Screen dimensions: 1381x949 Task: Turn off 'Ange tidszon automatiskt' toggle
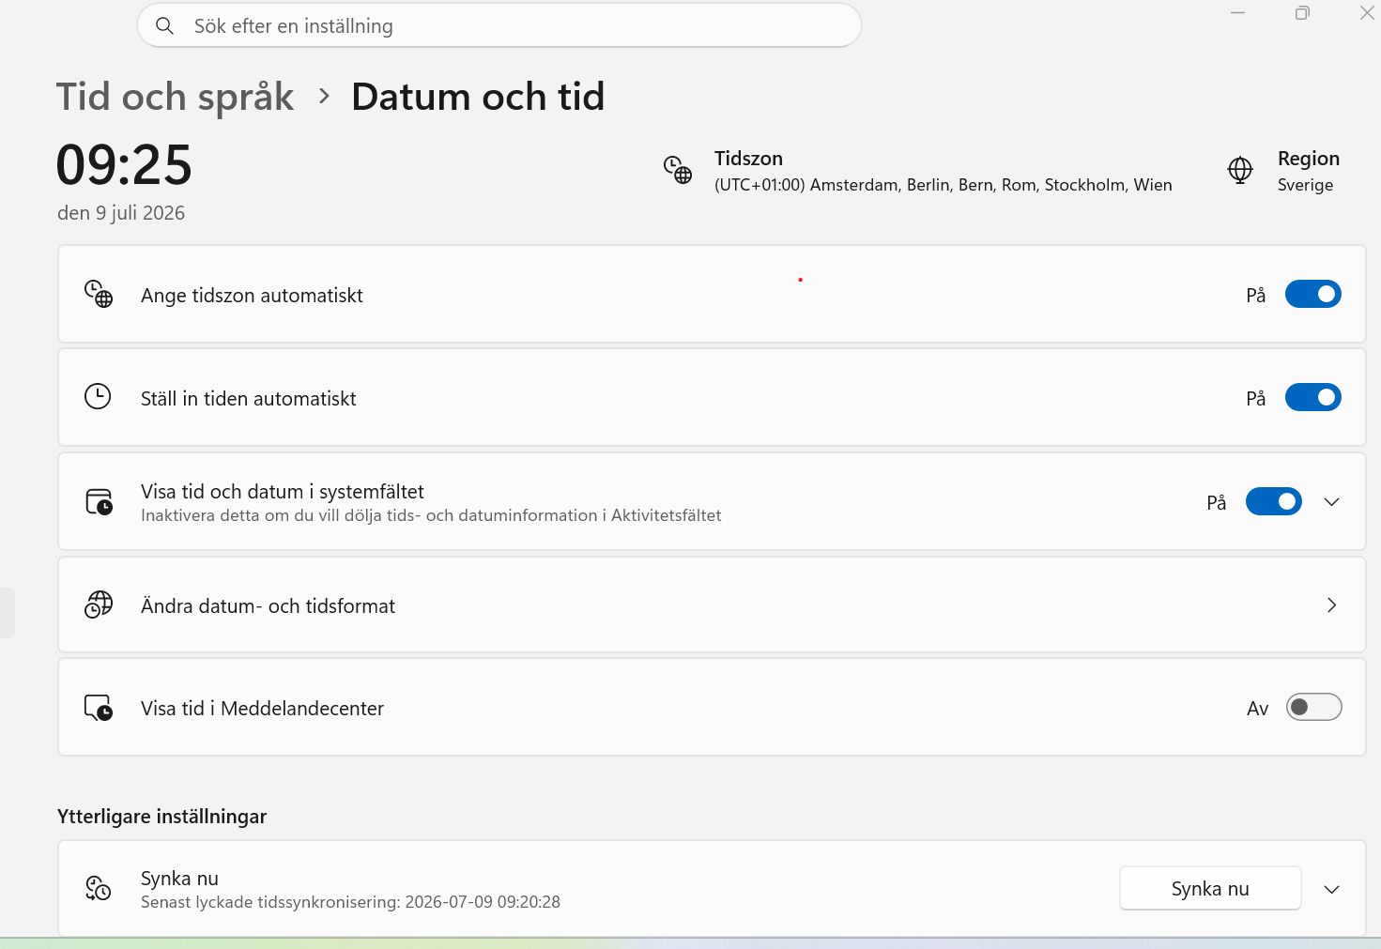[x=1312, y=294]
